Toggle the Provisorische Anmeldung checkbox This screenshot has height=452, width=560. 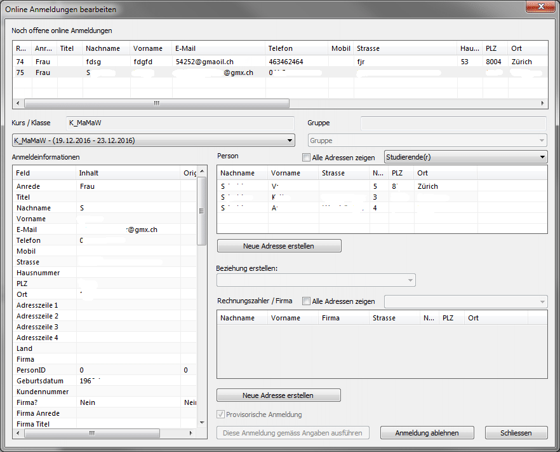coord(221,414)
